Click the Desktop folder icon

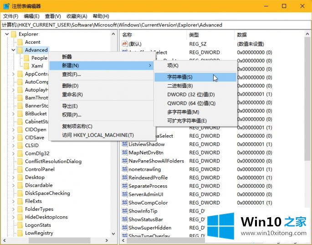click(x=20, y=178)
